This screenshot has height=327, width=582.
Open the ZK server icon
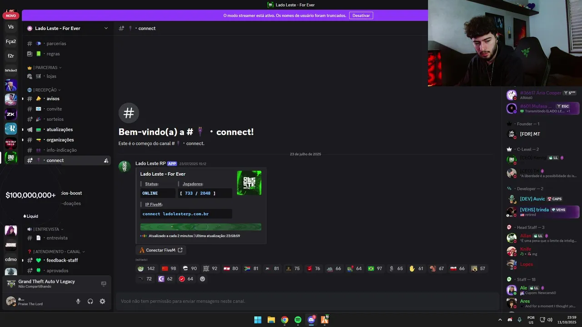(11, 114)
